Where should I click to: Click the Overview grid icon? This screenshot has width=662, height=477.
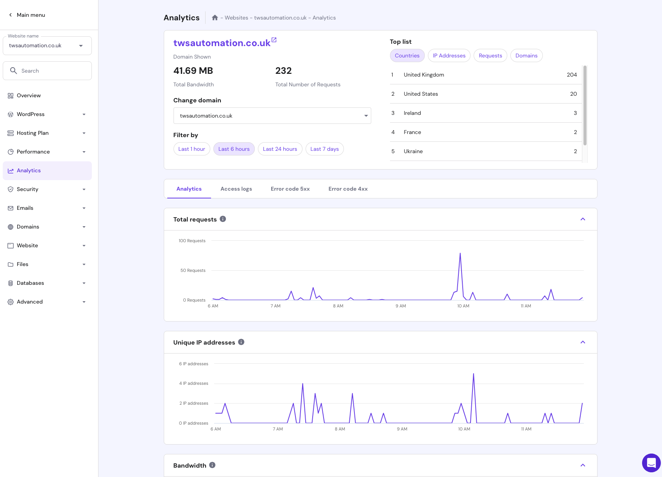(x=11, y=96)
